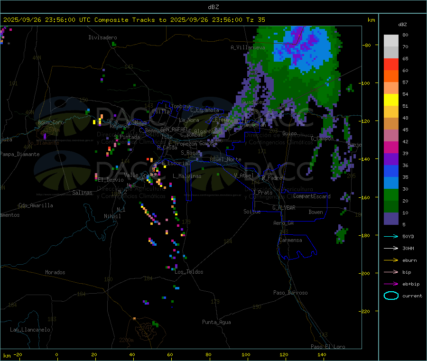Click the 'dBZ' title at the top
This screenshot has width=427, height=361.
[213, 7]
